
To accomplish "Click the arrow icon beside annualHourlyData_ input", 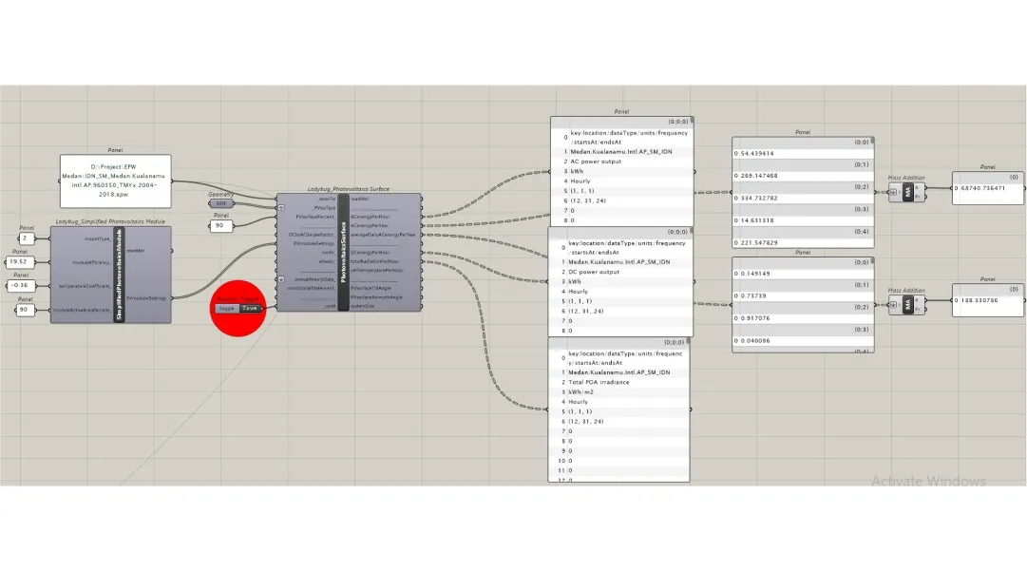I will (281, 279).
